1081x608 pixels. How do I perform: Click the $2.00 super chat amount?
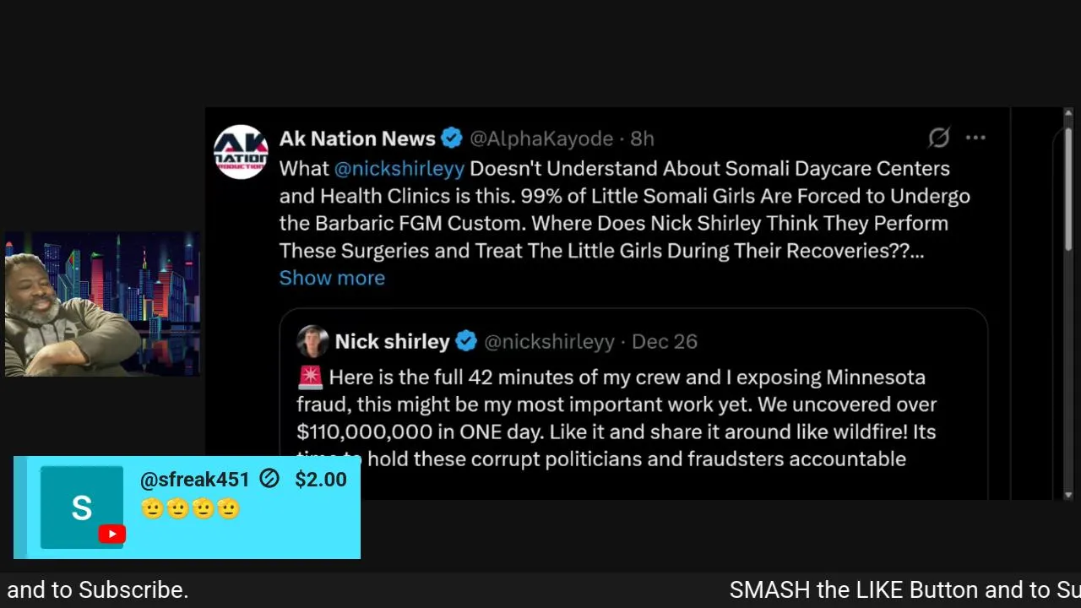(x=321, y=480)
